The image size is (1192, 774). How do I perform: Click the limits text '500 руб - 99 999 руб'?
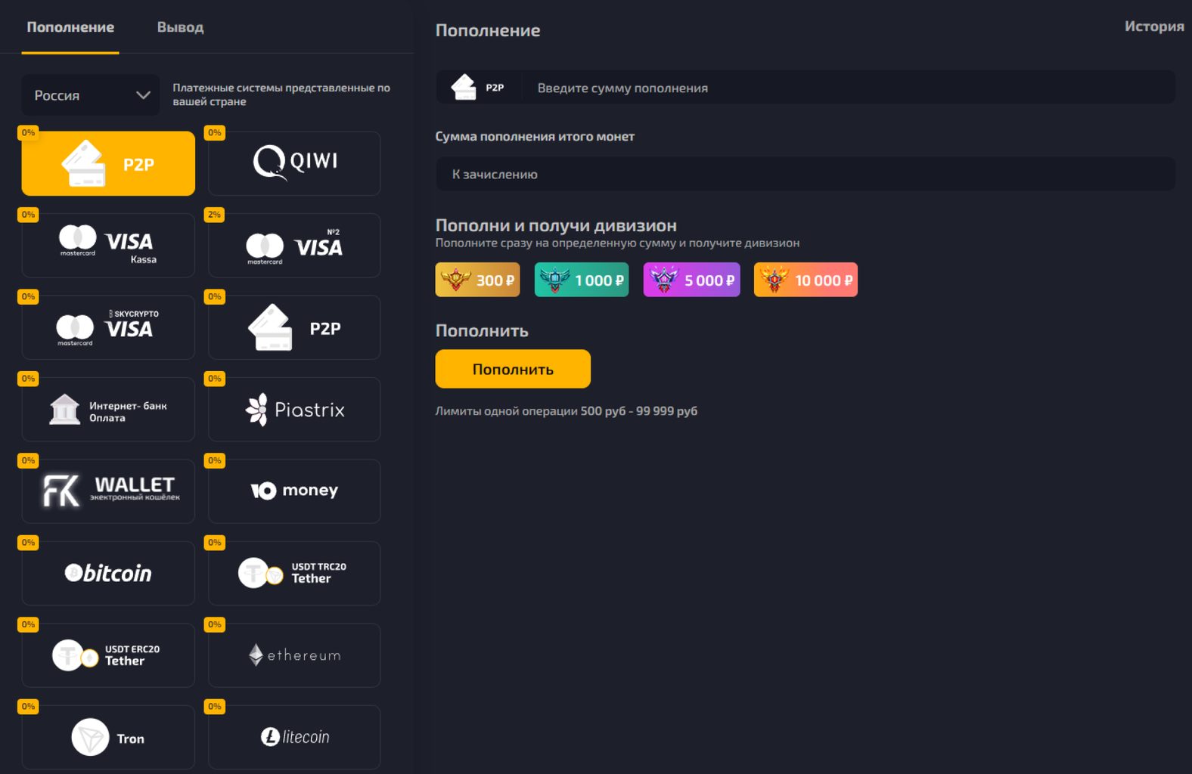tap(639, 411)
